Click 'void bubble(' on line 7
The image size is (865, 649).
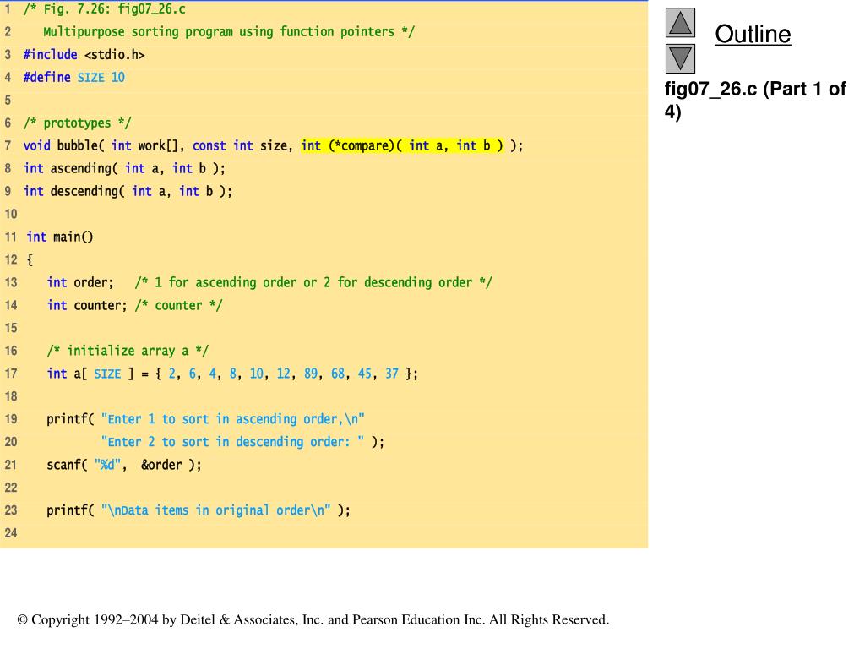point(63,145)
